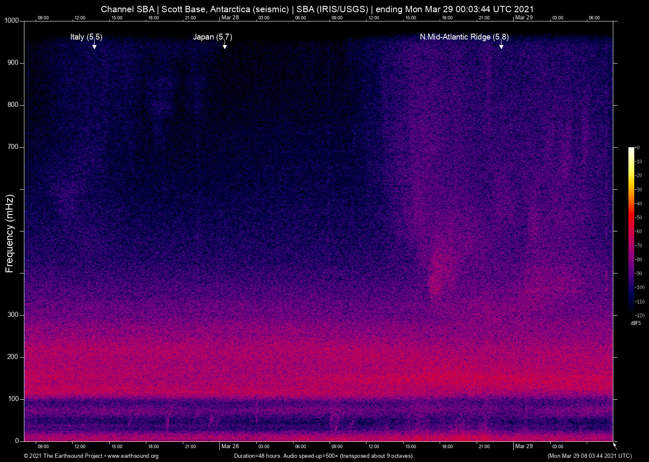
Task: Click 06:00 on the bottom time axis
Action: [x=301, y=447]
